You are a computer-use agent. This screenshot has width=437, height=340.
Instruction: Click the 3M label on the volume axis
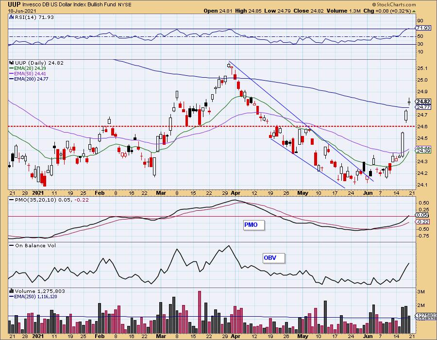(421, 292)
